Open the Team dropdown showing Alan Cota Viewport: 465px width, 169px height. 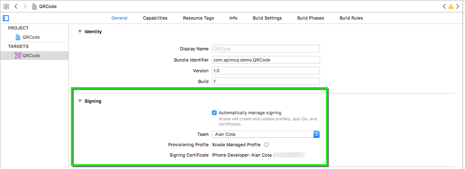pos(266,134)
